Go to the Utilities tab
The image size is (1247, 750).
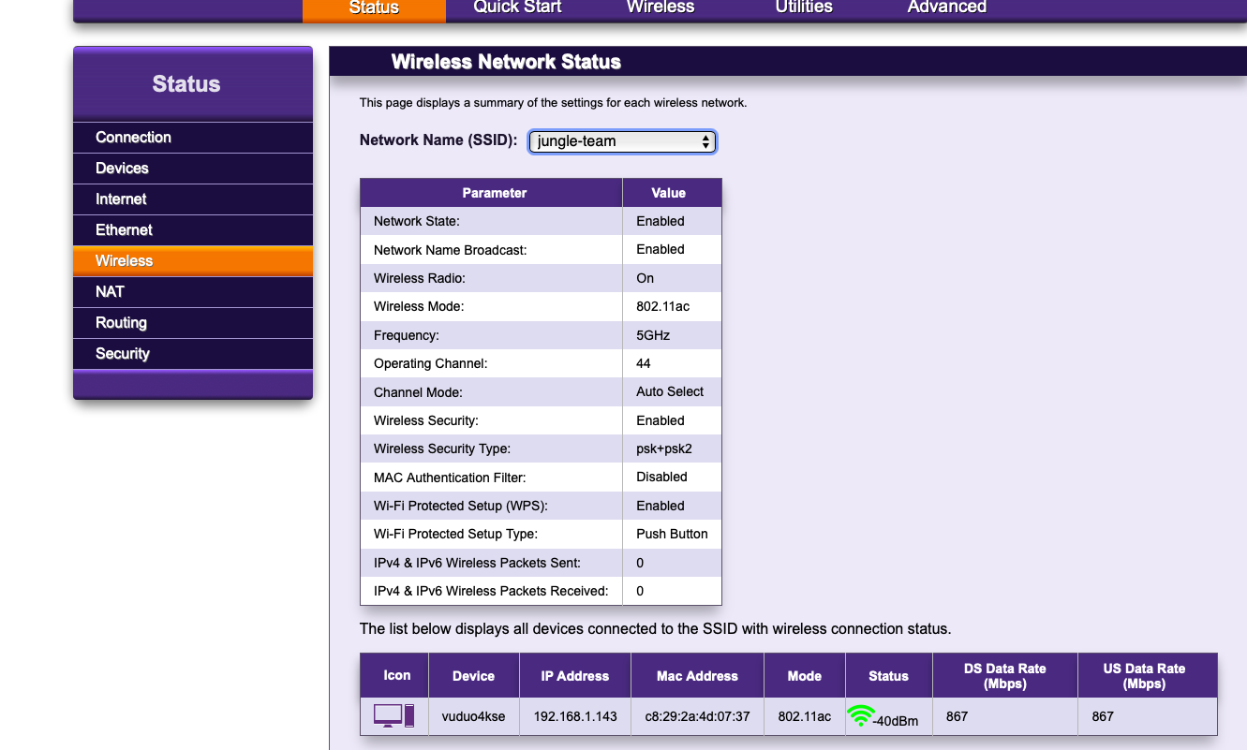(x=804, y=7)
